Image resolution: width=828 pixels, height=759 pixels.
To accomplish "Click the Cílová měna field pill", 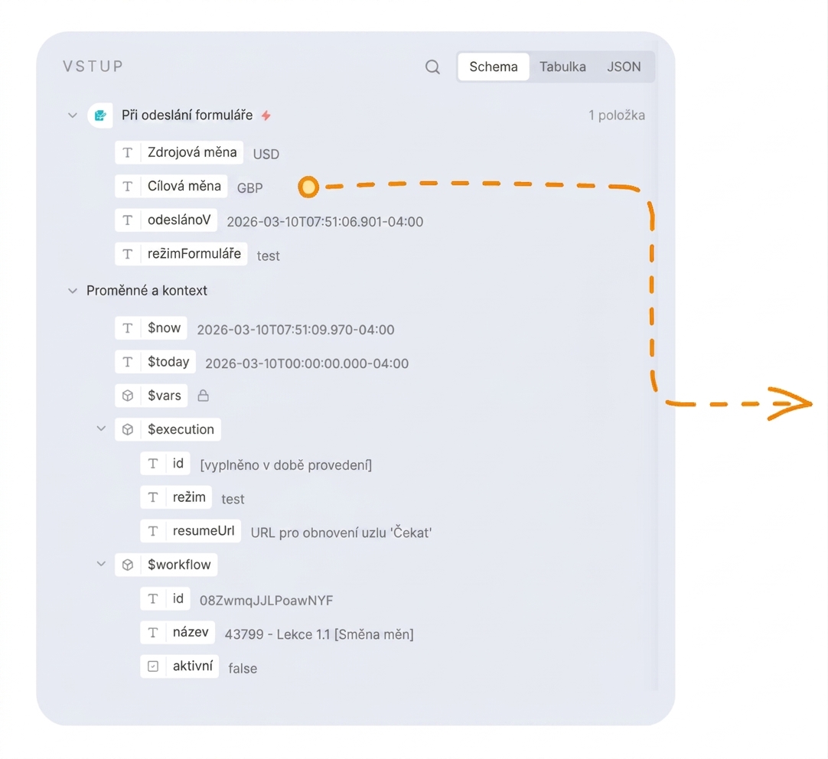I will click(x=171, y=187).
